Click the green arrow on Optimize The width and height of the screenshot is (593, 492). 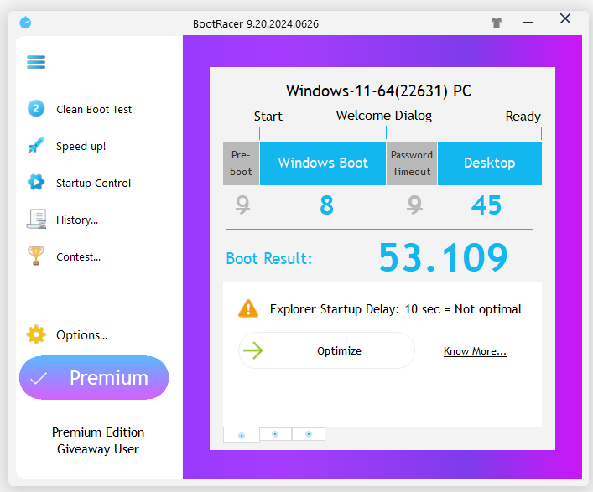[252, 350]
